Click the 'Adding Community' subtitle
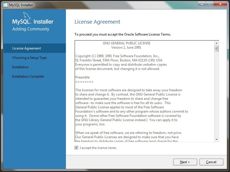The image size is (230, 172). (31, 29)
